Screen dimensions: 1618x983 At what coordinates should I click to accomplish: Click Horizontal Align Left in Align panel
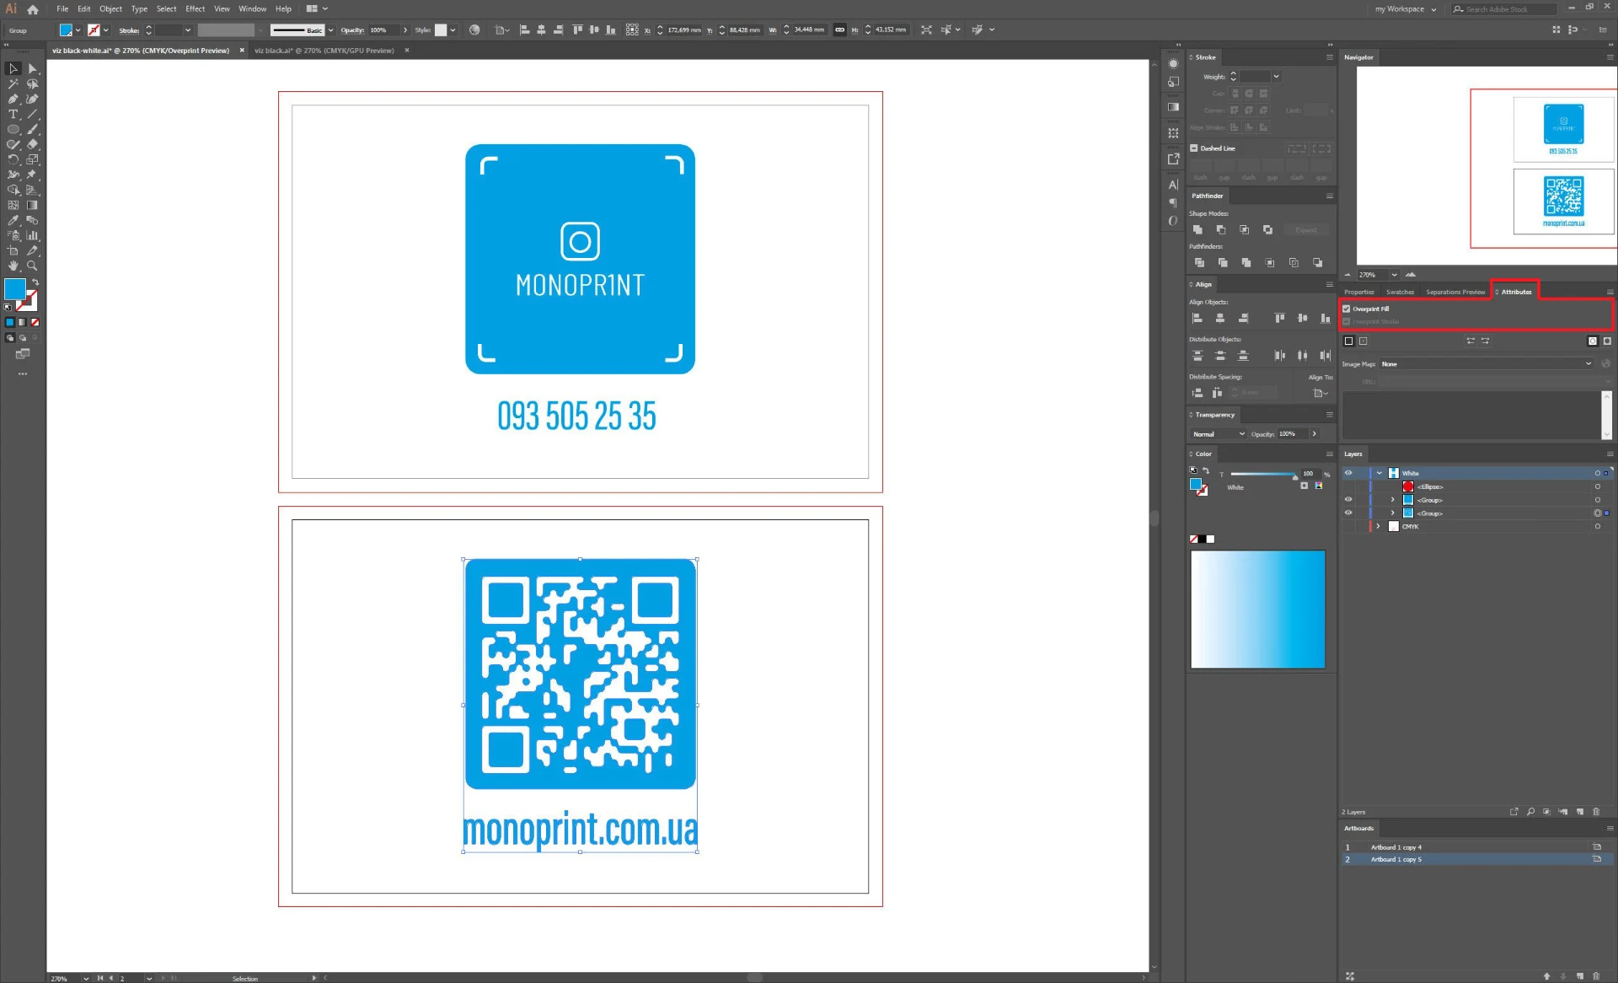click(1197, 318)
